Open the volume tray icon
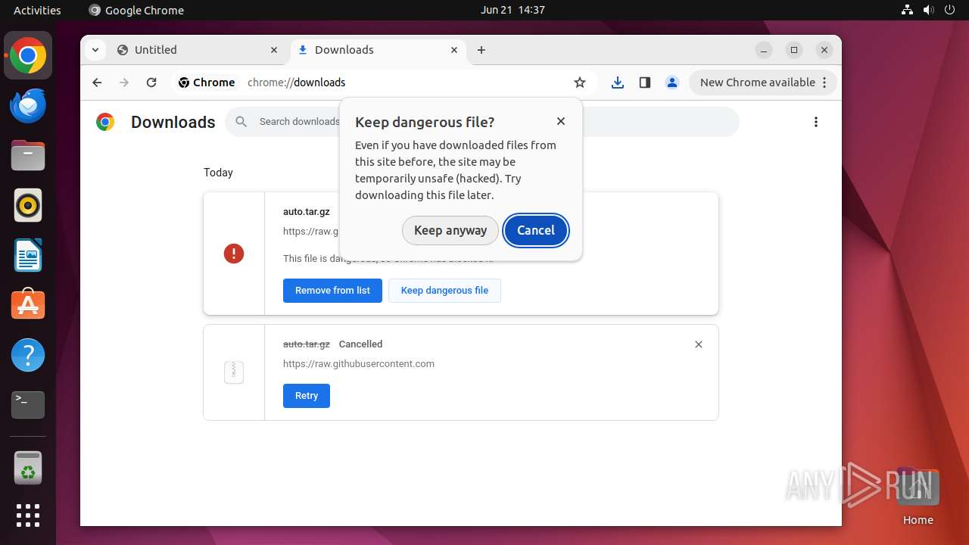The width and height of the screenshot is (969, 545). [x=929, y=10]
